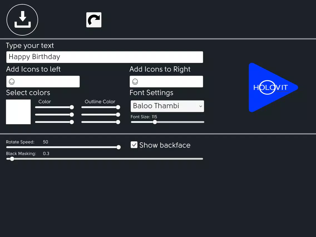Screen dimensions: 316x237
Task: Click the Show backface label
Action: (165, 145)
